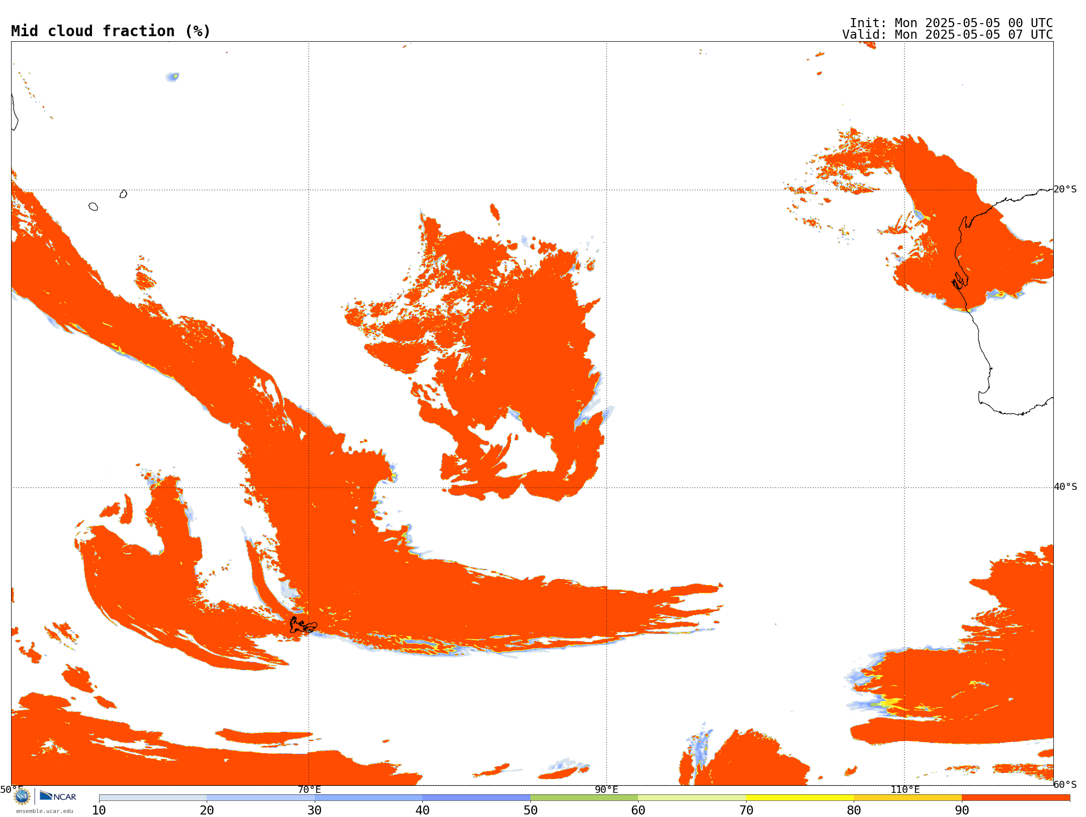Click the '60°S' latitude label
1086x817 pixels.
tap(1065, 784)
